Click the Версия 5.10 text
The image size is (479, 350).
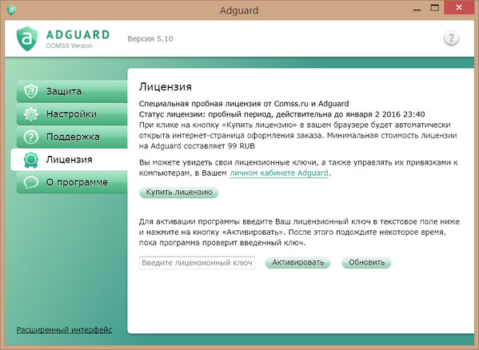(x=150, y=38)
